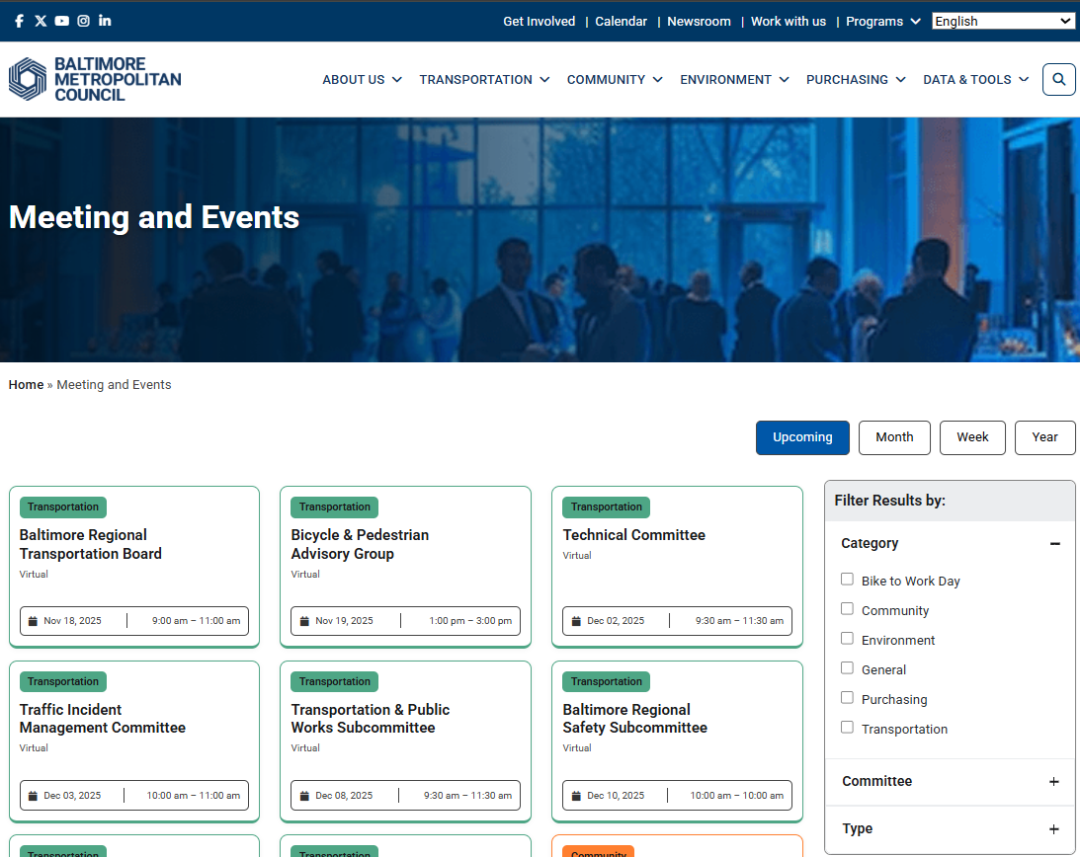Click the search magnifier icon
The image size is (1080, 857).
coord(1058,80)
